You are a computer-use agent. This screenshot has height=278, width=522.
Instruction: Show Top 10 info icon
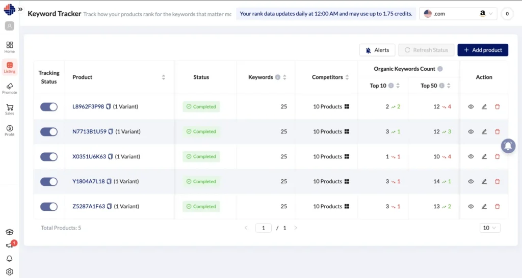pos(391,86)
